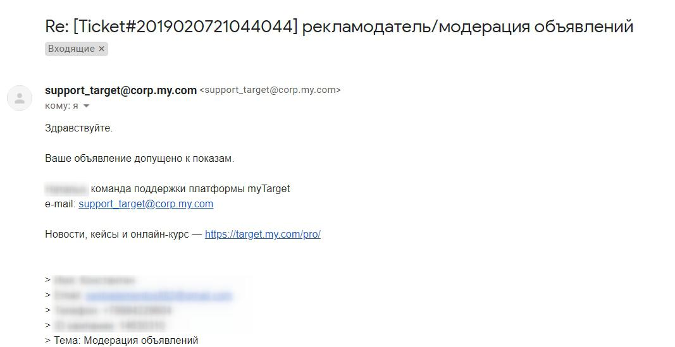Click the email subject heading with the ticket number
This screenshot has height=347, width=675.
tap(339, 27)
